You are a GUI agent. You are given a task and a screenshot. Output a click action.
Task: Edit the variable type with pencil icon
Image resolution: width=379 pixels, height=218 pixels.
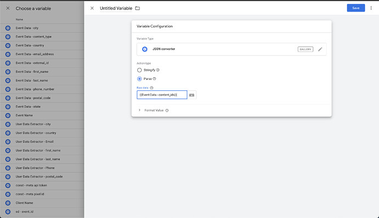tap(320, 49)
